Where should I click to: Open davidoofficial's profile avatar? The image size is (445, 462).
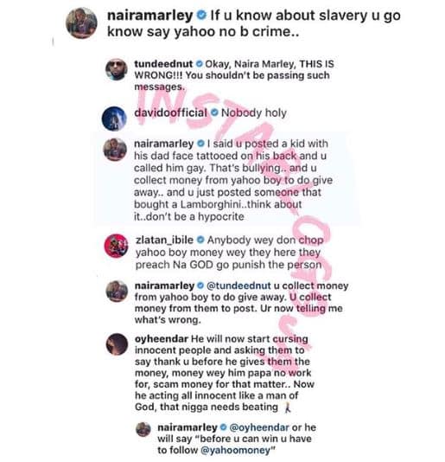[114, 119]
